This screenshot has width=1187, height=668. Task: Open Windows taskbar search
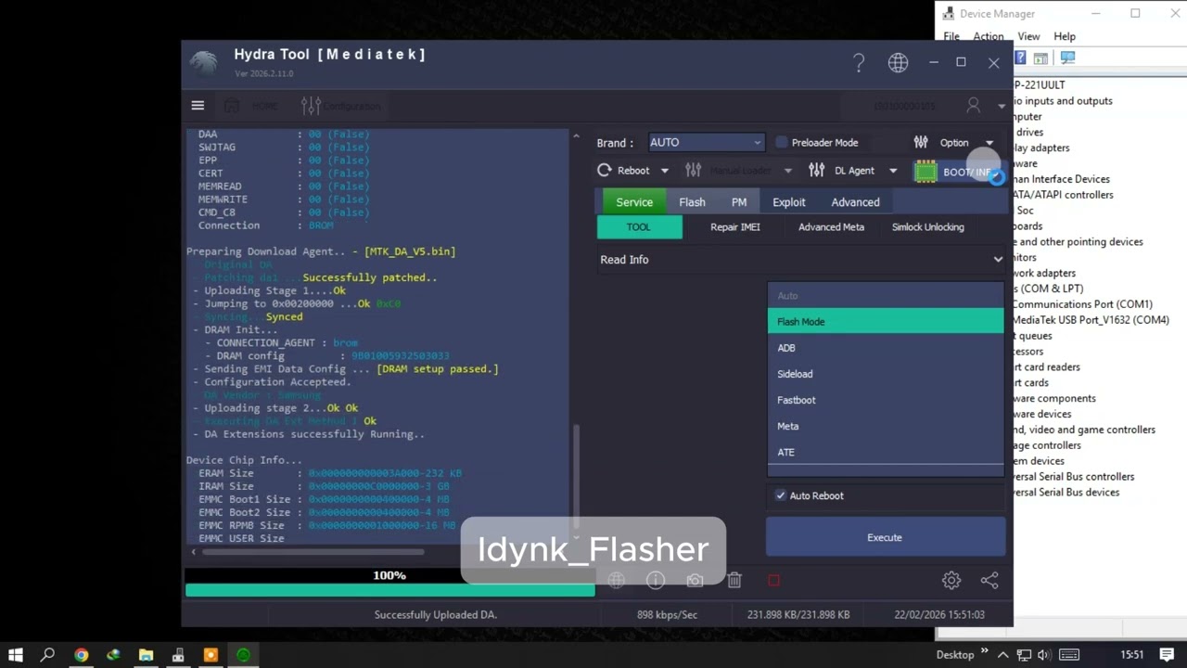coord(48,655)
